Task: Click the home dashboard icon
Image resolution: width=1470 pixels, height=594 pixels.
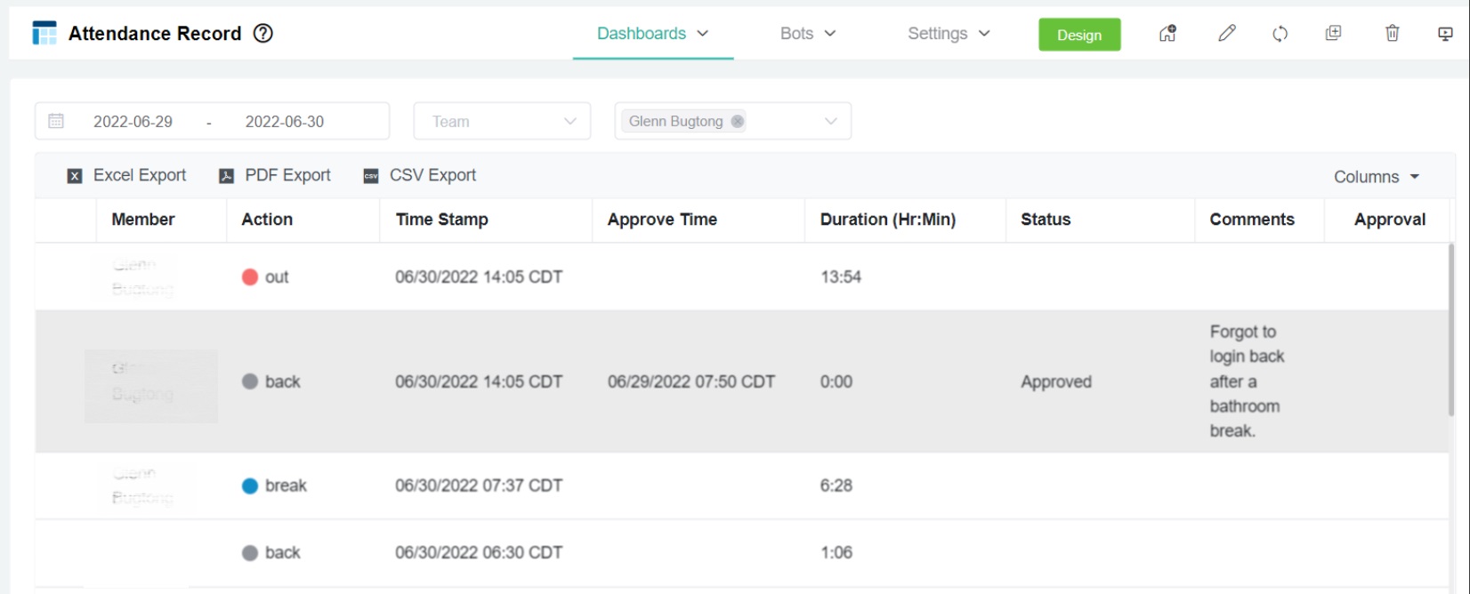Action: [x=1167, y=34]
